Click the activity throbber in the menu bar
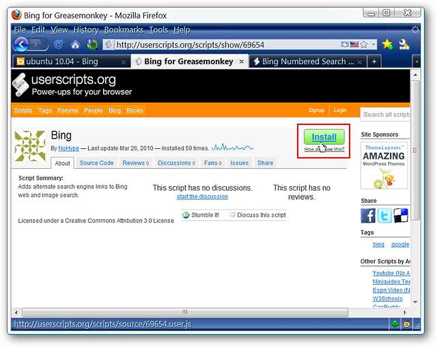Image resolution: width=437 pixels, height=347 pixels. (x=415, y=29)
